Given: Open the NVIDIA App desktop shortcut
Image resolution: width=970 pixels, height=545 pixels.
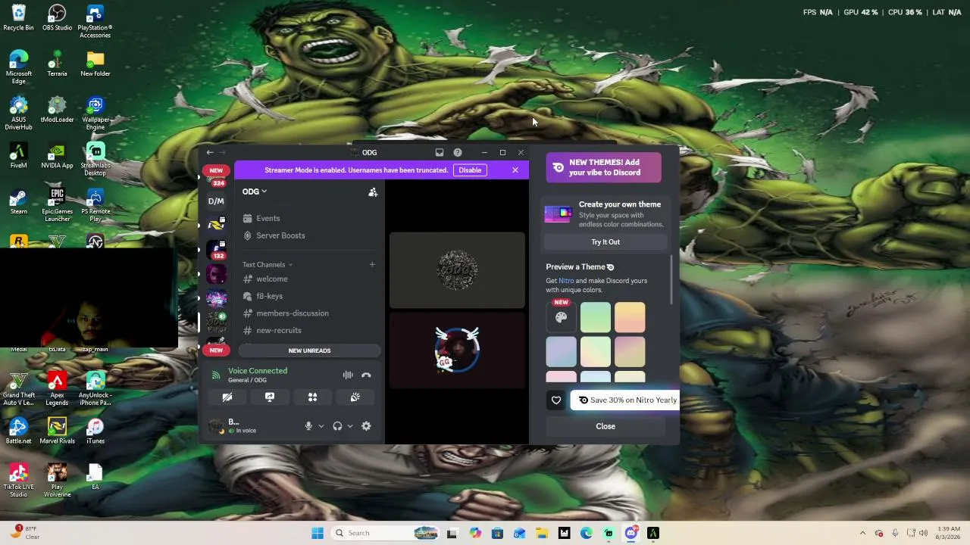Looking at the screenshot, I should 57,156.
